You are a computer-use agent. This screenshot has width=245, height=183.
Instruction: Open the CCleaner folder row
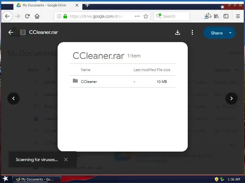point(123,81)
